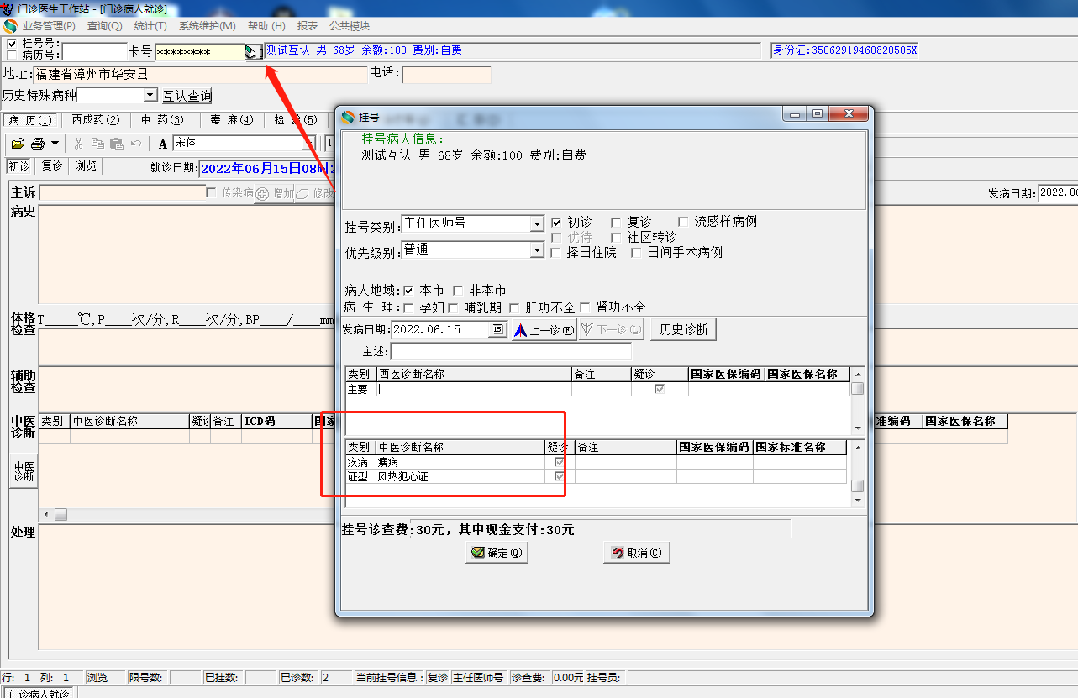This screenshot has width=1078, height=698.
Task: Open the calendar picker next to 发病日期
Action: pyautogui.click(x=498, y=329)
